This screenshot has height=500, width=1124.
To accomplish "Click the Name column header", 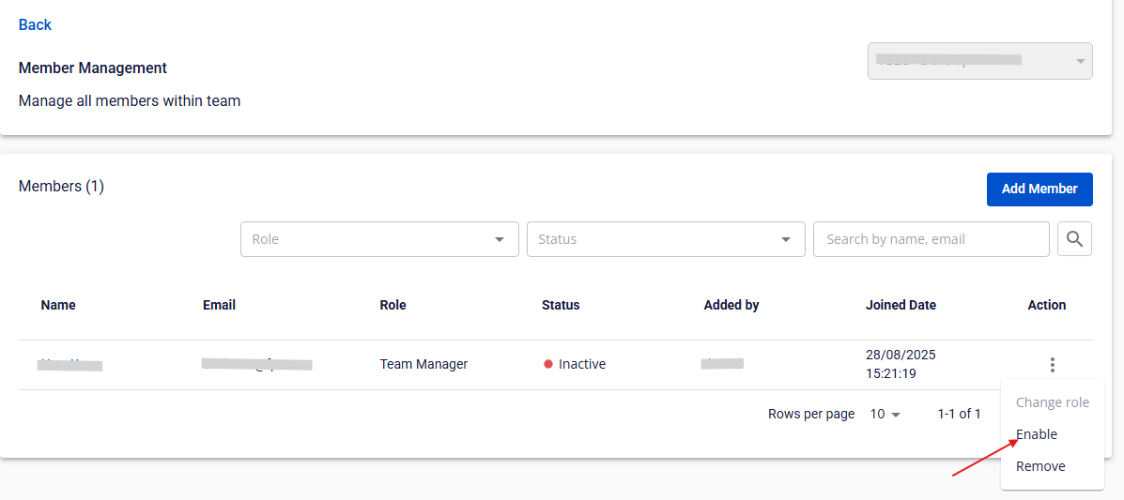I will click(58, 305).
